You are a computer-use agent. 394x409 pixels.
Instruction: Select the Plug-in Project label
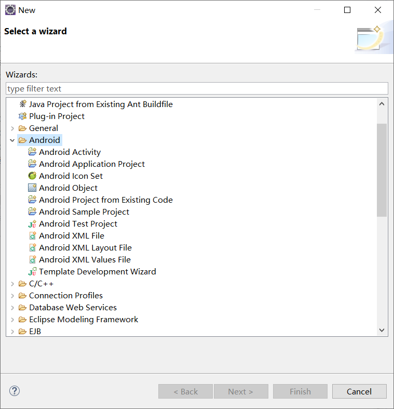pos(57,116)
